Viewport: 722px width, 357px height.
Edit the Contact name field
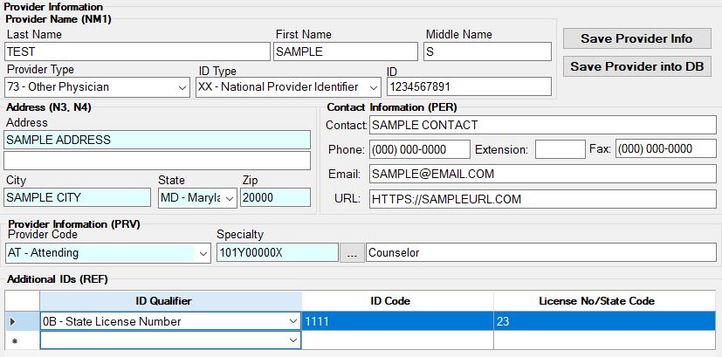click(543, 126)
